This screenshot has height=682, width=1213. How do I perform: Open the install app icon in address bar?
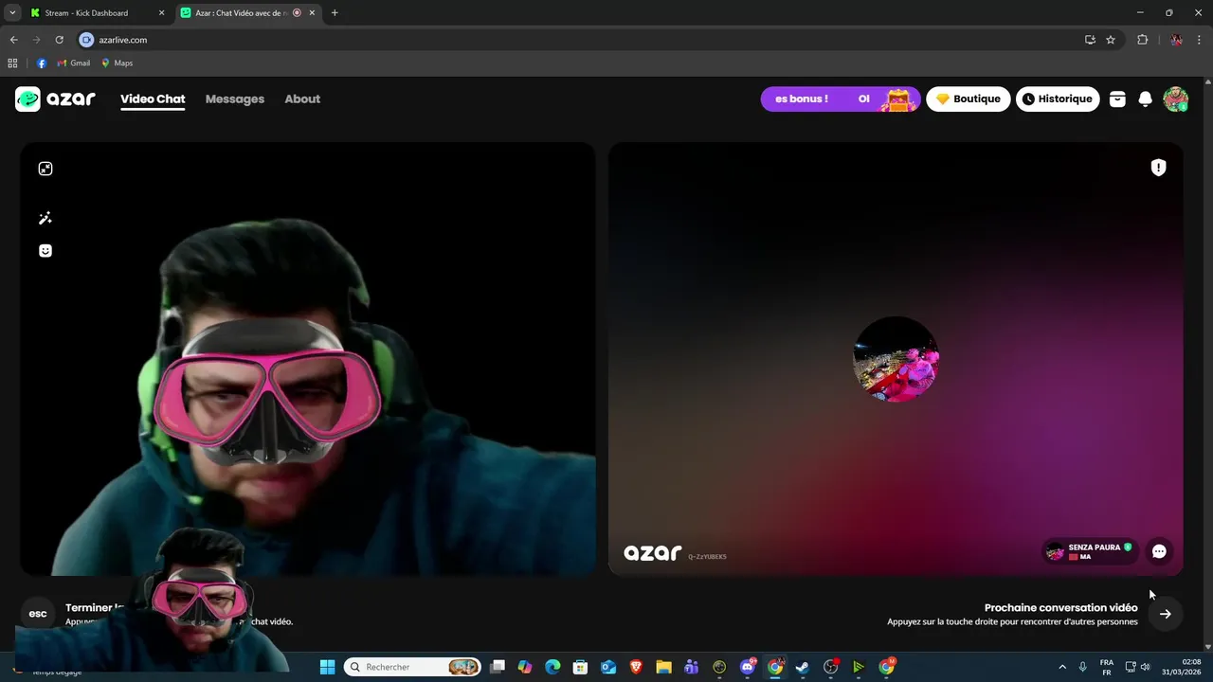click(x=1090, y=40)
